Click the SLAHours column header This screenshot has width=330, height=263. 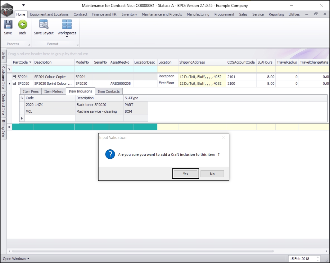pyautogui.click(x=266, y=62)
